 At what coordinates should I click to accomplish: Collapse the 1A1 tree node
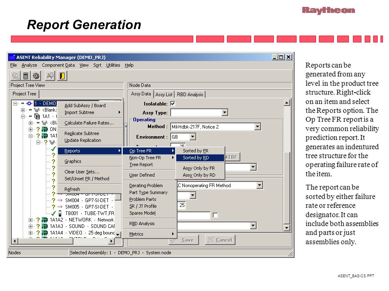[23, 116]
